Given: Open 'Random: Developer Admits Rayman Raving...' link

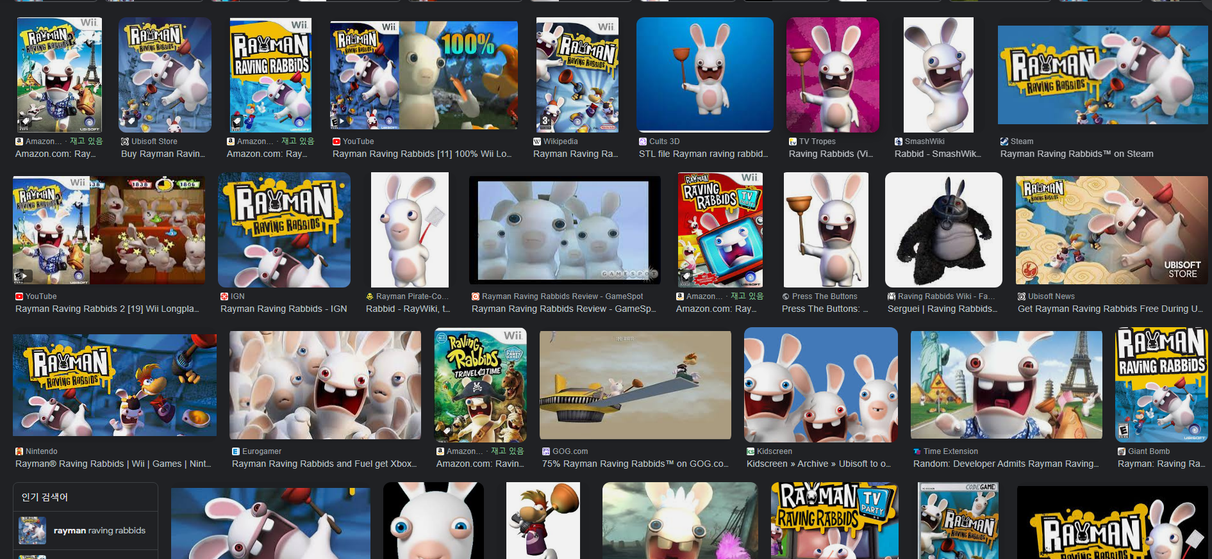Looking at the screenshot, I should click(x=1006, y=464).
